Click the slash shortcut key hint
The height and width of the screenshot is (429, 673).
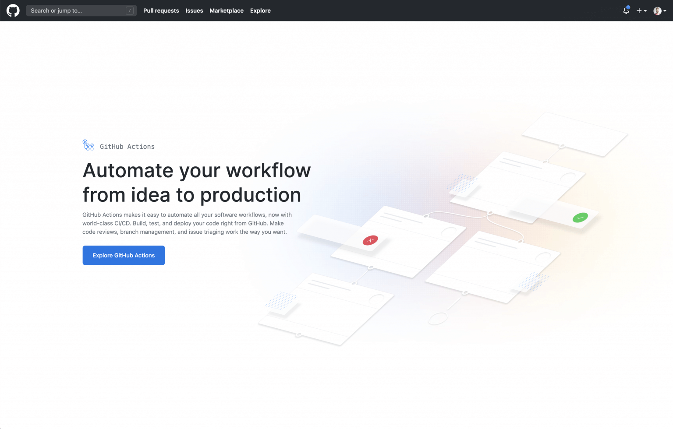(x=130, y=11)
